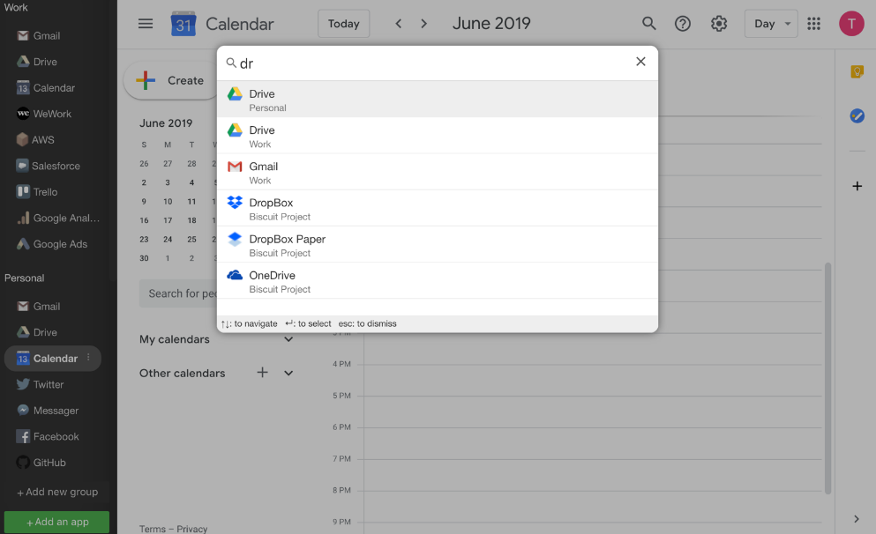
Task: Choose DropBox Paper from the results
Action: click(x=438, y=245)
